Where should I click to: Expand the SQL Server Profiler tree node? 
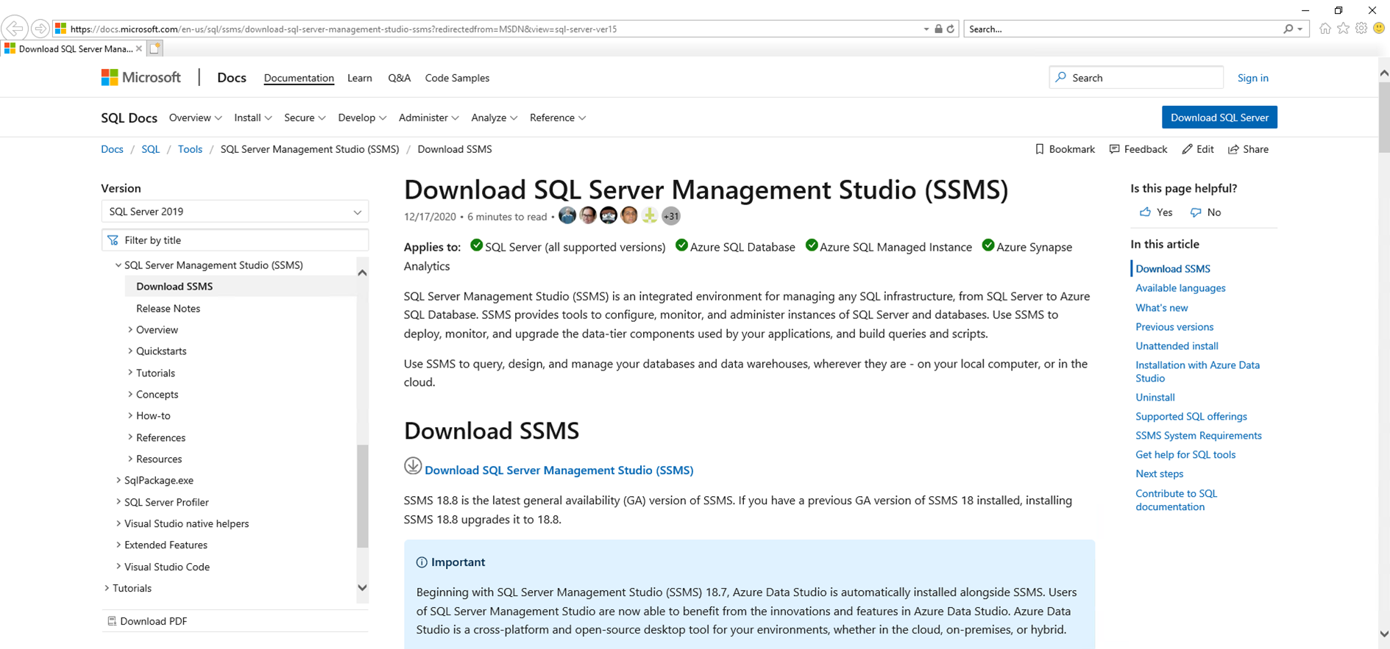[x=118, y=502]
